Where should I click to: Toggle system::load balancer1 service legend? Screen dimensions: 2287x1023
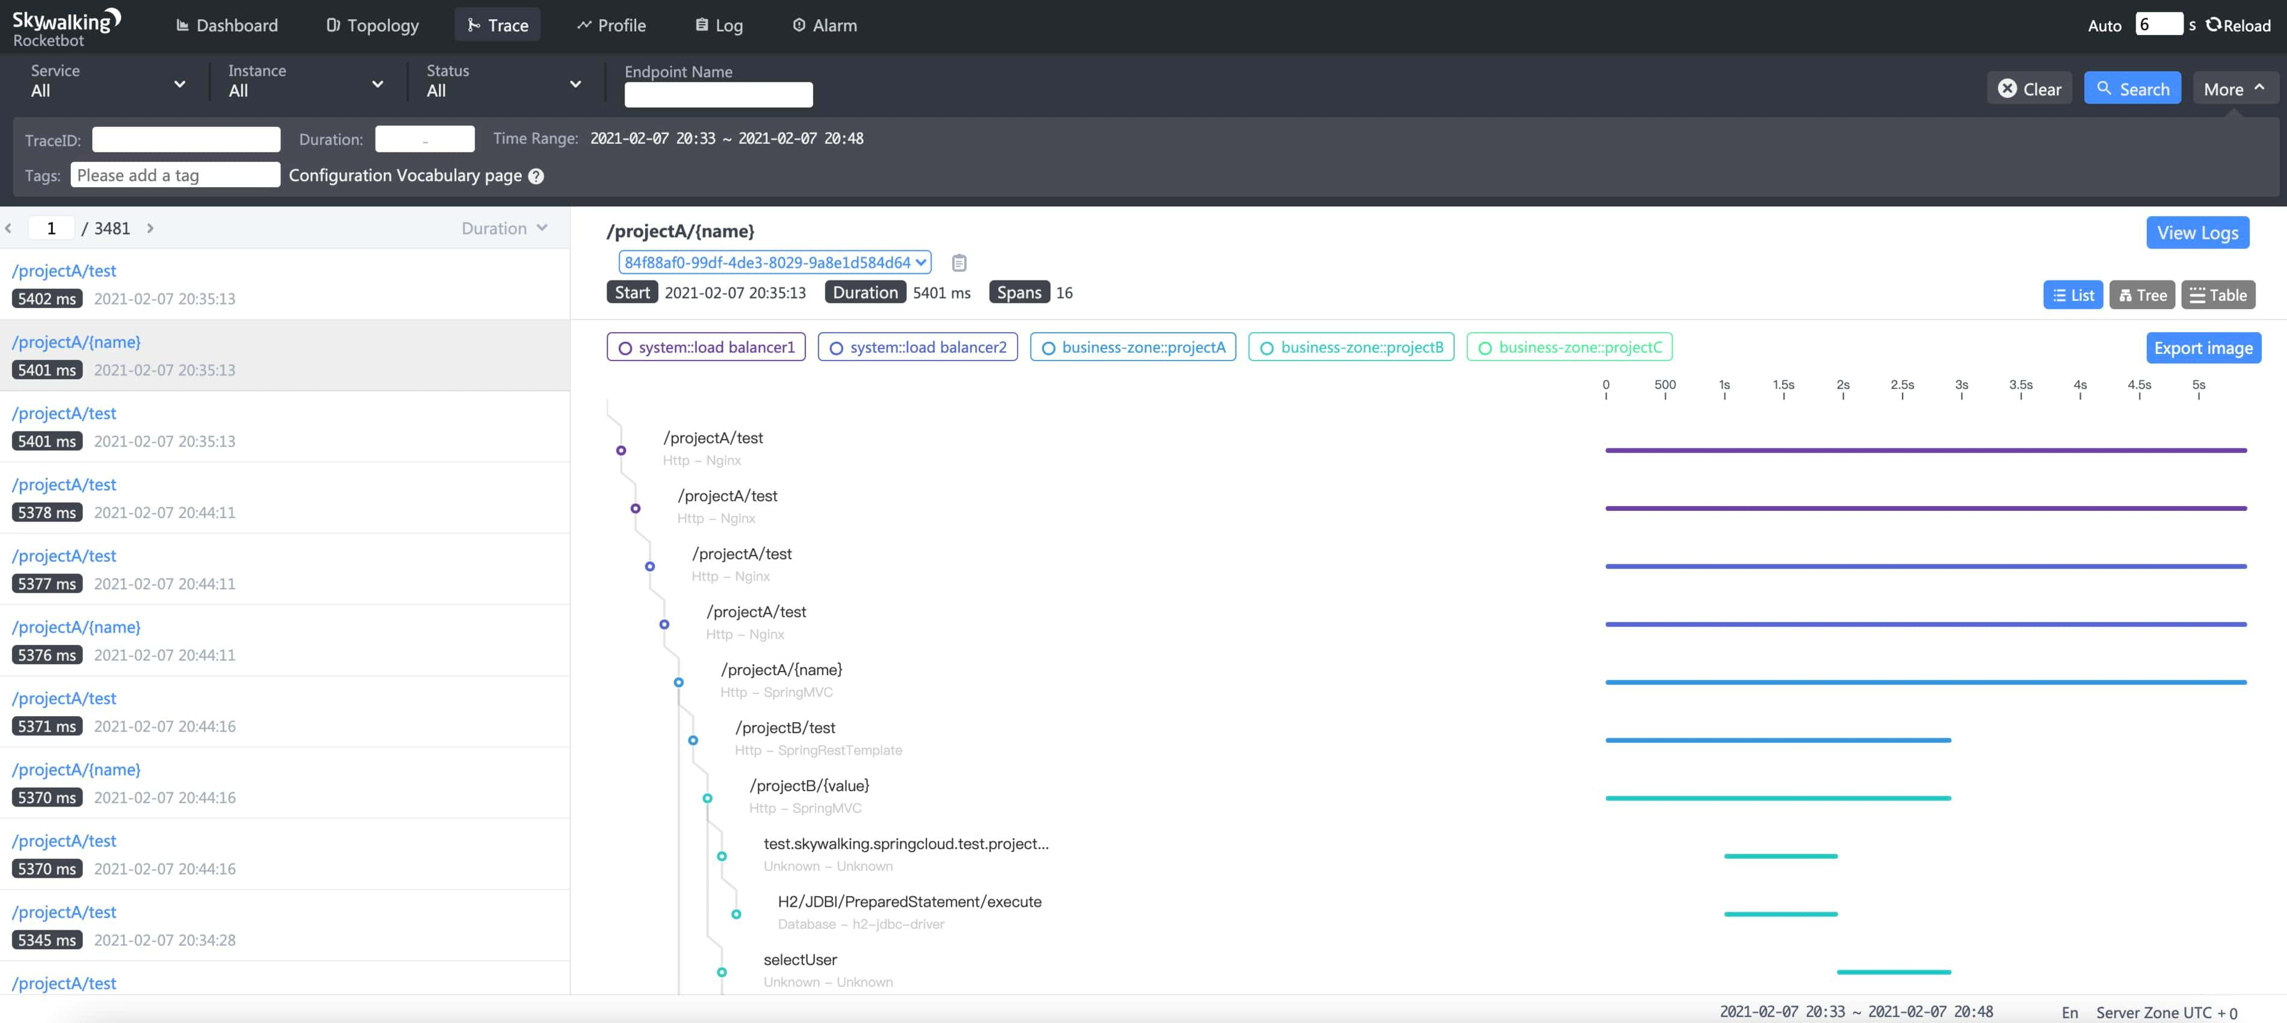(x=706, y=347)
